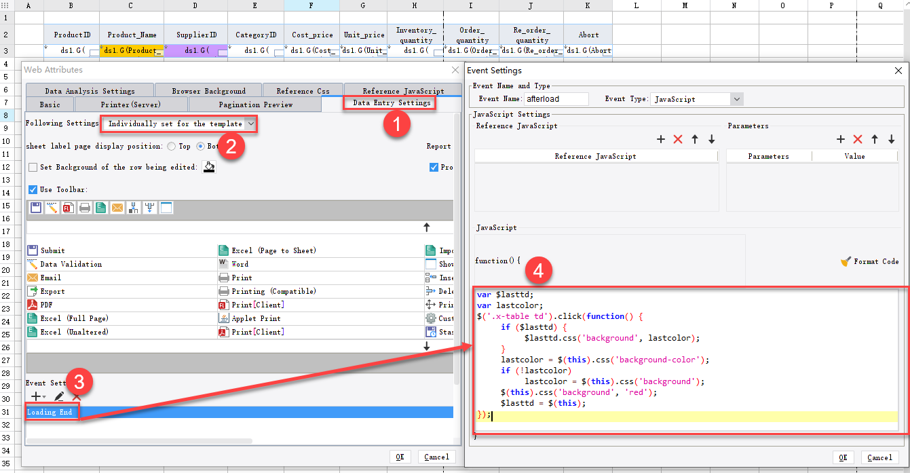Click Cancel in the Event Settings dialog
The height and width of the screenshot is (473, 910).
[879, 457]
